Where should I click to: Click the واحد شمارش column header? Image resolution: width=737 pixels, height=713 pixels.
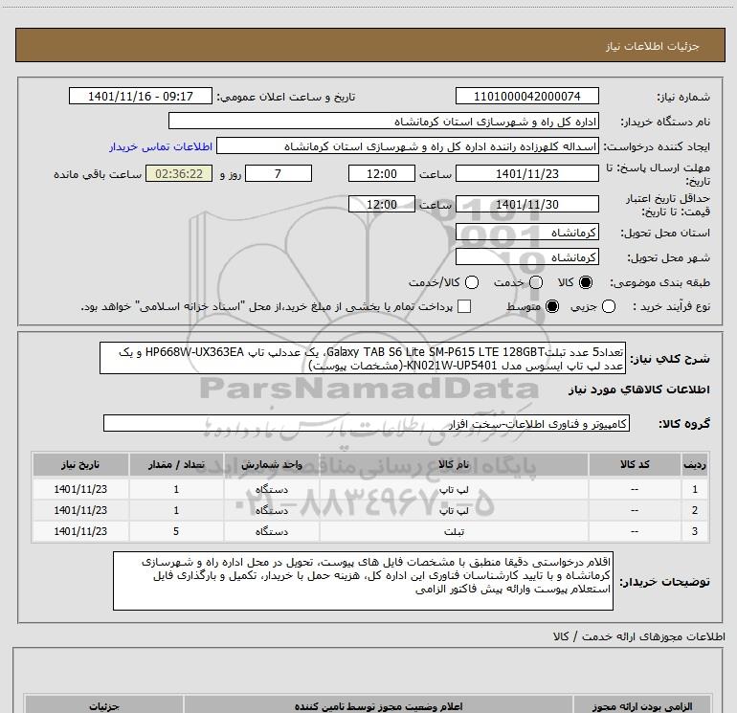click(x=272, y=464)
